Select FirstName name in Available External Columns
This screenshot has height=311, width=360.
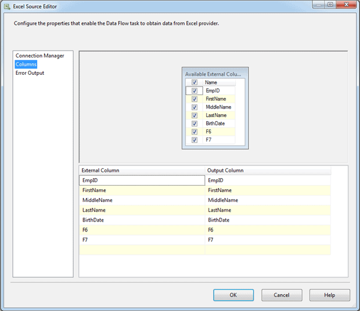coord(219,99)
